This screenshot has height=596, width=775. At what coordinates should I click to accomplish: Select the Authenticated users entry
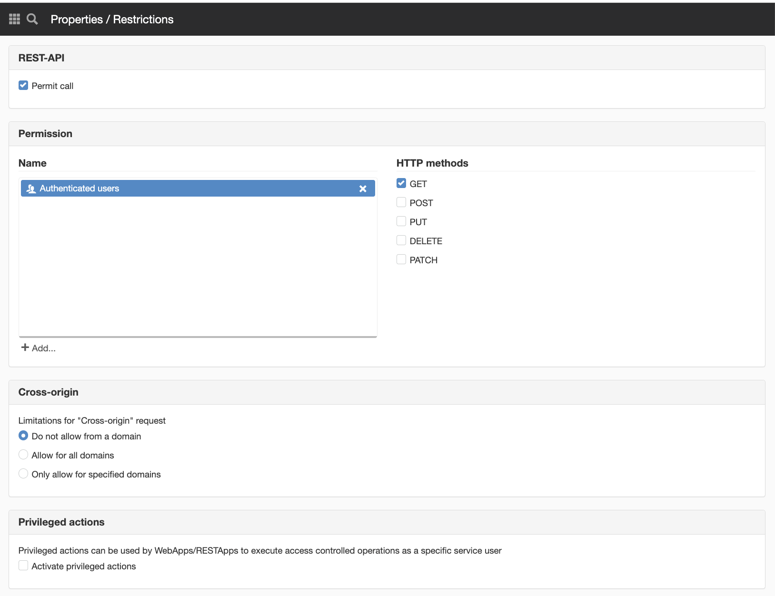click(x=198, y=189)
